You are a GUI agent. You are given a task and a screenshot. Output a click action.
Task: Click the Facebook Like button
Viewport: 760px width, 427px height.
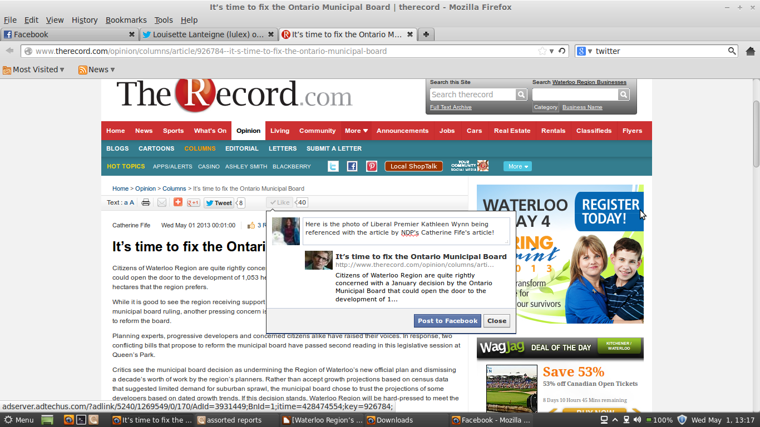pos(280,202)
